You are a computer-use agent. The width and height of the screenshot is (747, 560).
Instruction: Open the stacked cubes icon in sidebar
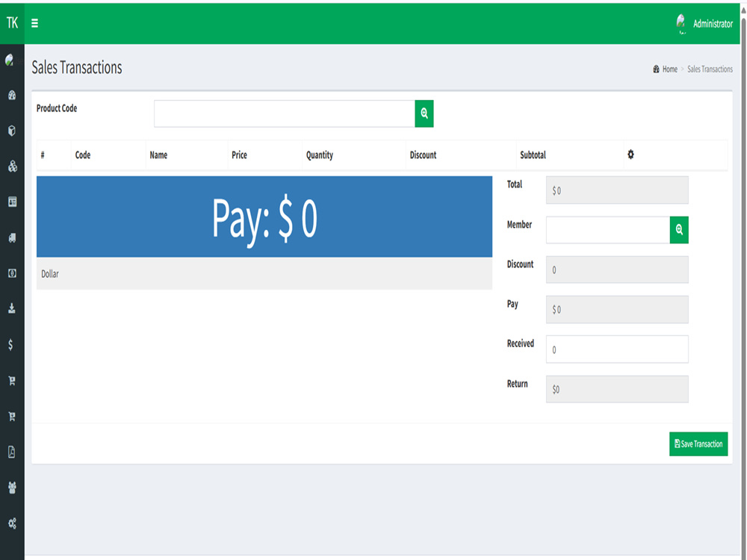click(x=13, y=166)
